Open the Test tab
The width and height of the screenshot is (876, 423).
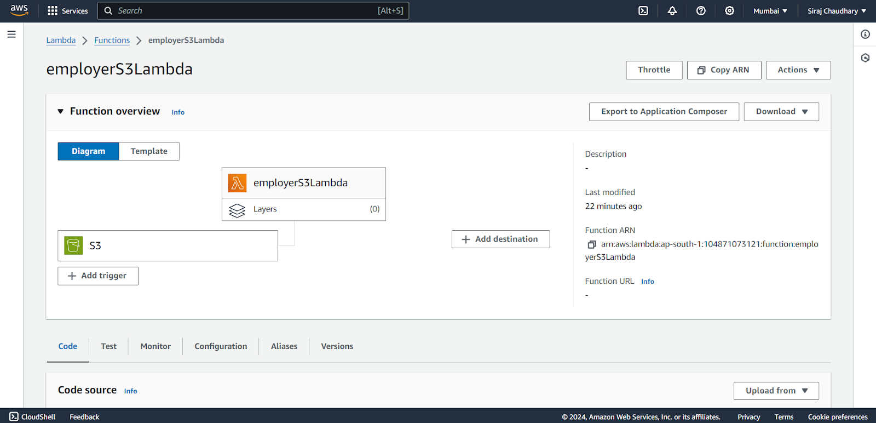[x=108, y=346]
